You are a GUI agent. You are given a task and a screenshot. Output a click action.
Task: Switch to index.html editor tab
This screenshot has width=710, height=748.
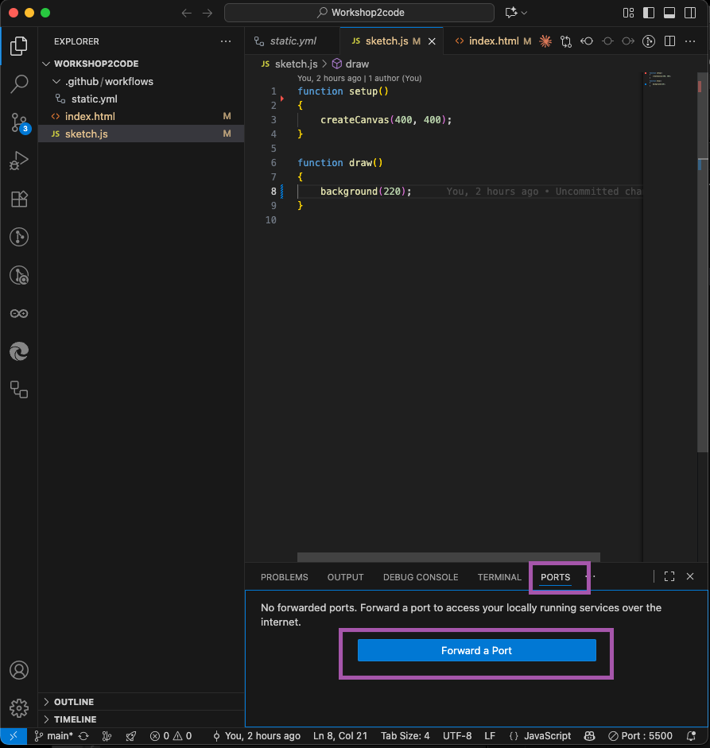pyautogui.click(x=493, y=41)
